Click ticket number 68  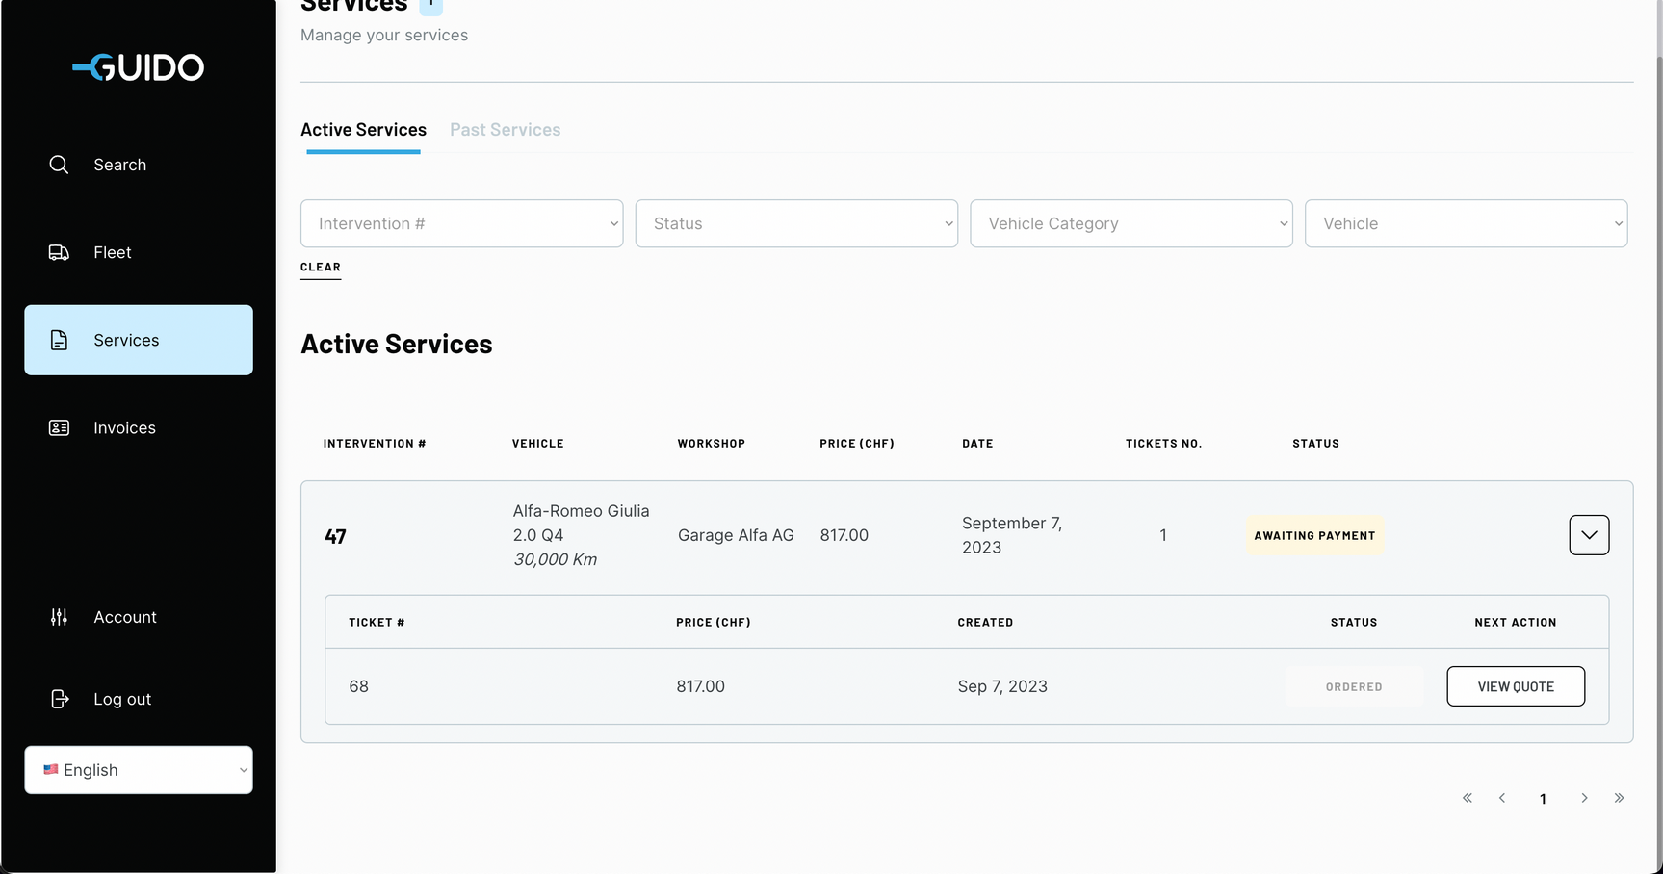[358, 686]
